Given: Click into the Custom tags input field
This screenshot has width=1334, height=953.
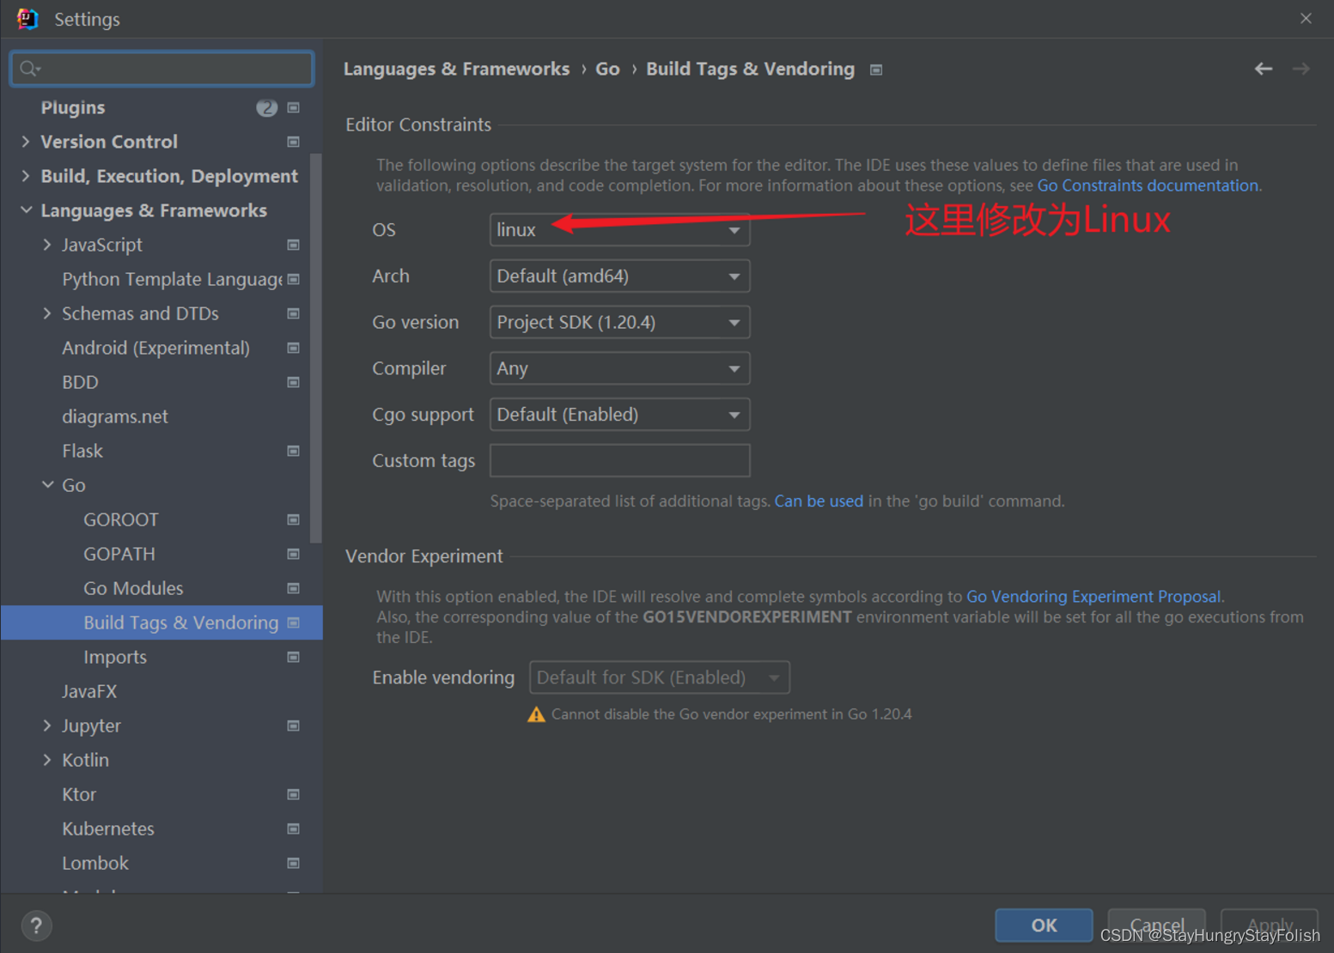Looking at the screenshot, I should pyautogui.click(x=619, y=460).
